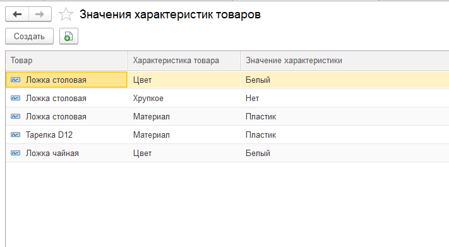
Task: Select Белый value in Ложка чайная row
Action: [345, 153]
